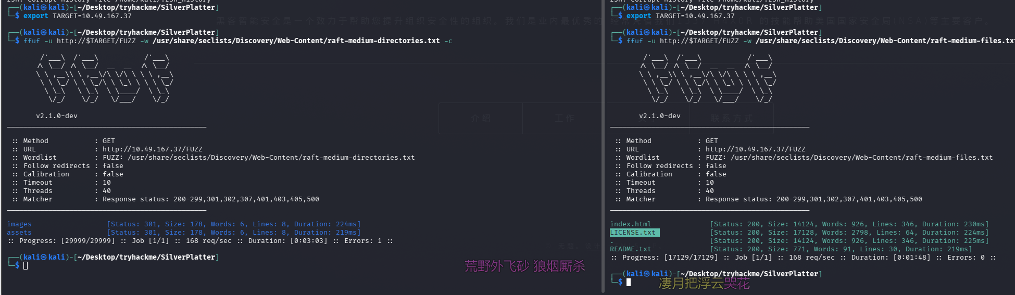
Task: Click the URL value in right ffuf config
Action: (755, 149)
